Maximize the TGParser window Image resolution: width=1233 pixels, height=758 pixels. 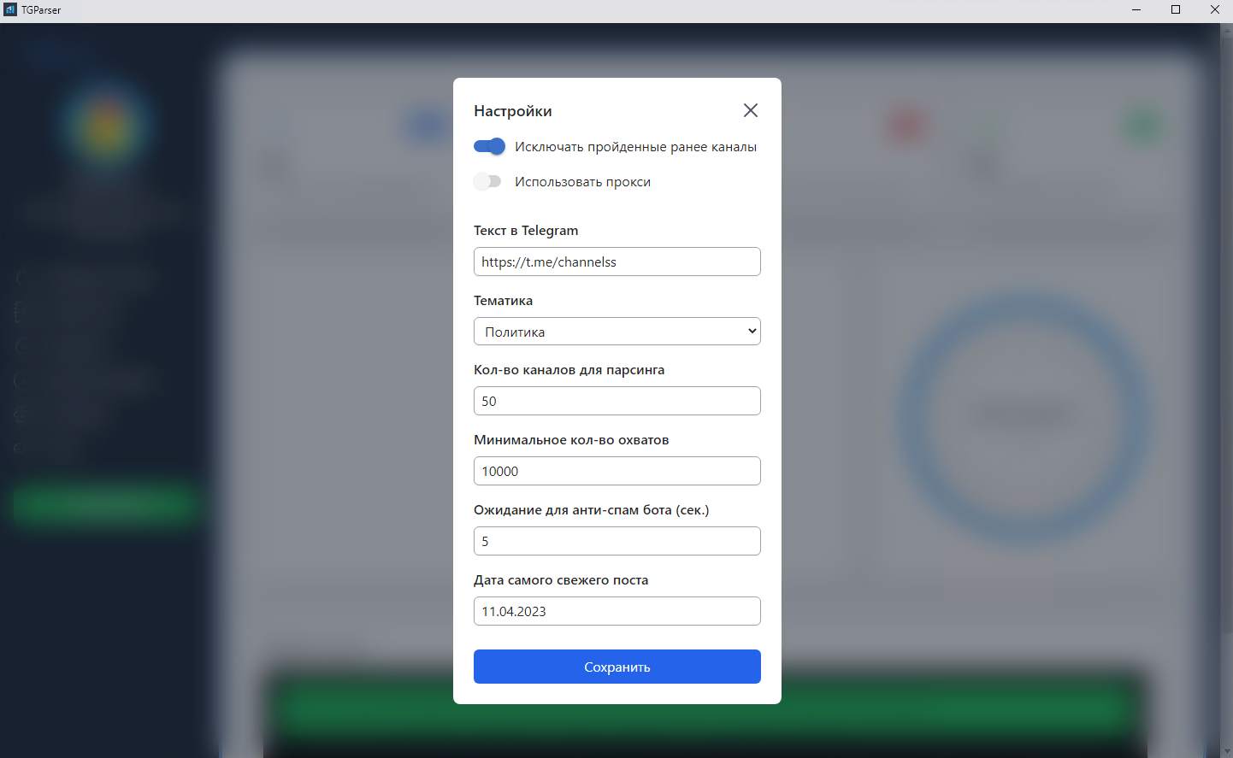1176,9
